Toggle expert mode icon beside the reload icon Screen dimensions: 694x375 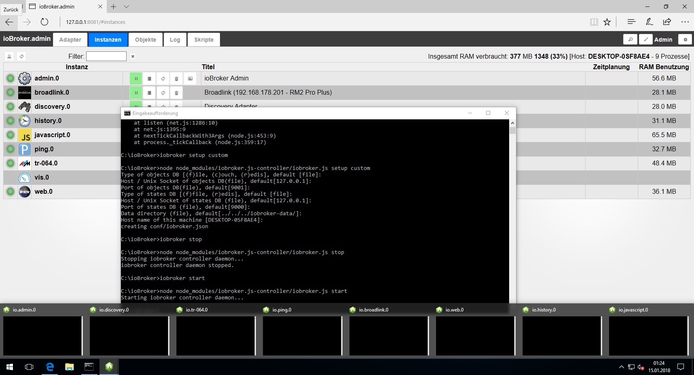click(x=9, y=56)
